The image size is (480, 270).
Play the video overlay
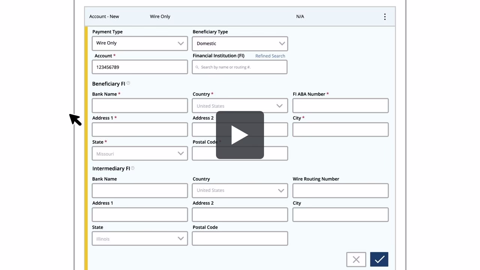240,135
